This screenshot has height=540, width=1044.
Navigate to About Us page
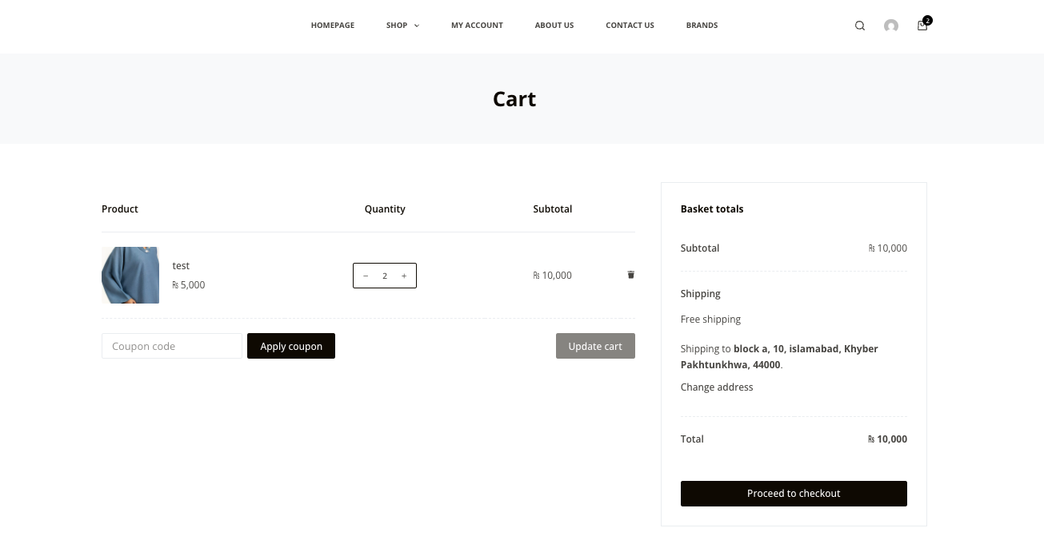coord(554,26)
